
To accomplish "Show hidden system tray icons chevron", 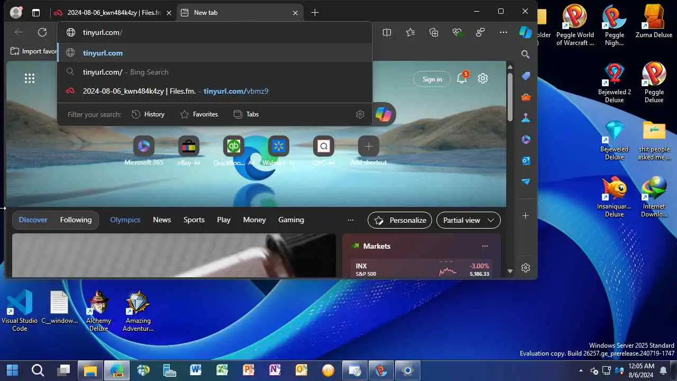I will [x=581, y=370].
